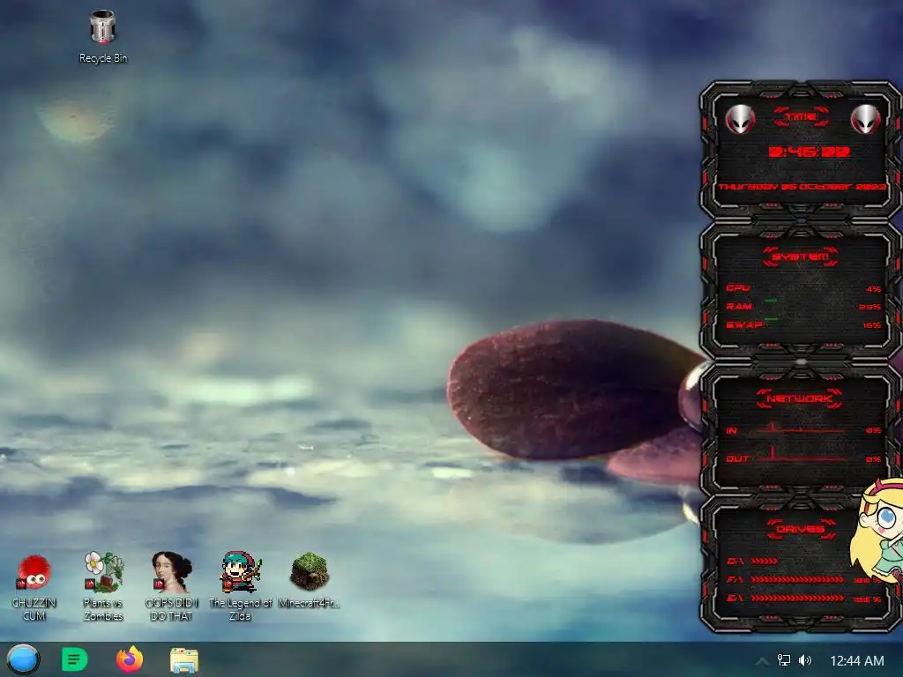This screenshot has height=677, width=903.
Task: Click the 29% RAM value
Action: [x=869, y=308]
